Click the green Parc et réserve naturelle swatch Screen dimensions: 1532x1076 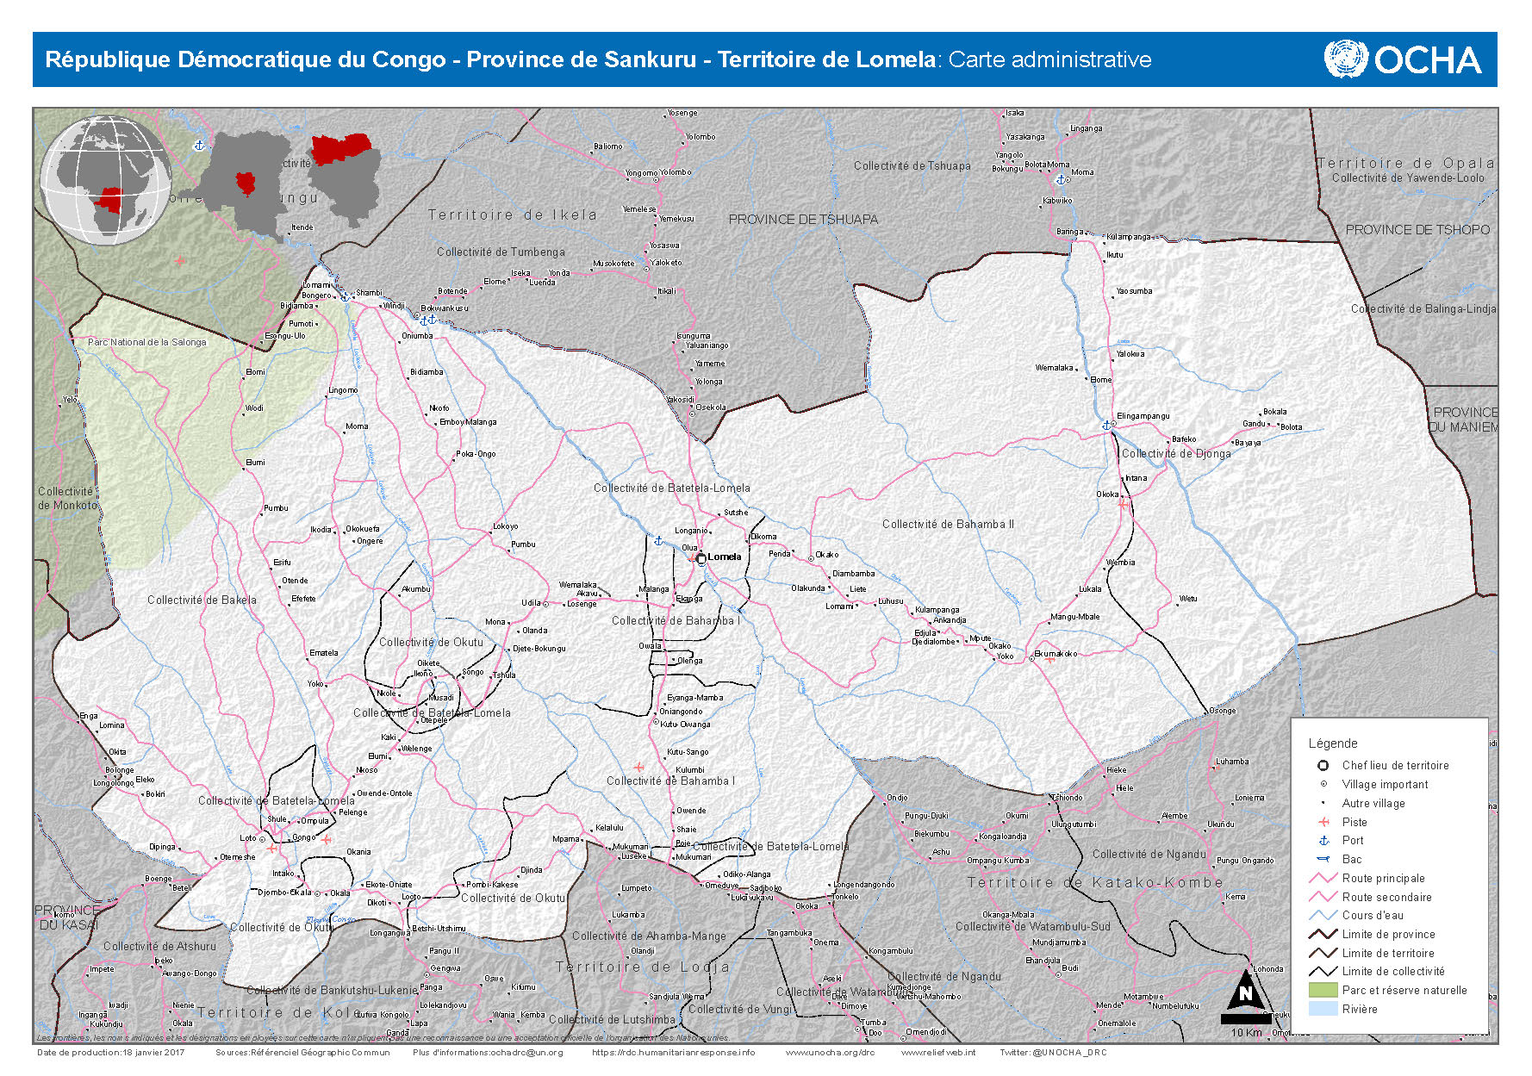coord(1323,990)
